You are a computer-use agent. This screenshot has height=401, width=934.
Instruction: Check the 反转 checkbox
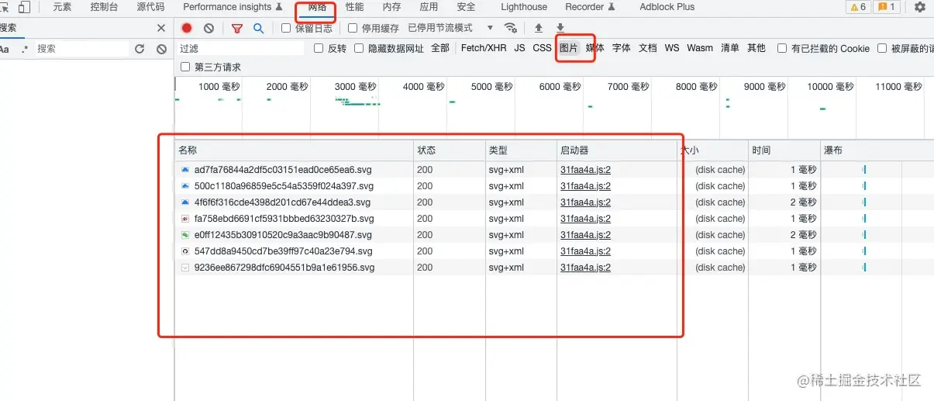319,48
